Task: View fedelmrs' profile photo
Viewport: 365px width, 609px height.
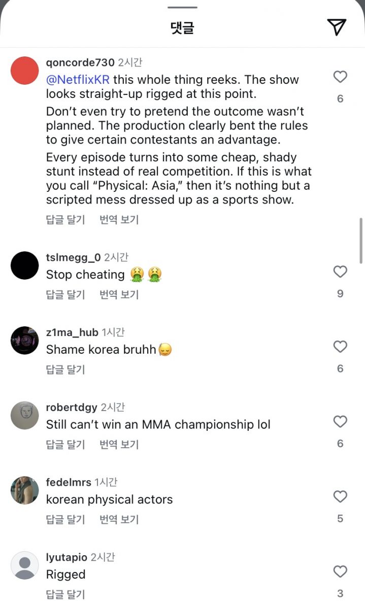Action: click(x=25, y=490)
